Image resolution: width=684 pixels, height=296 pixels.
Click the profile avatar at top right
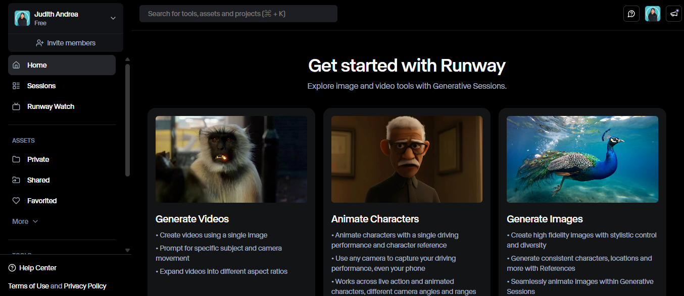(x=652, y=14)
